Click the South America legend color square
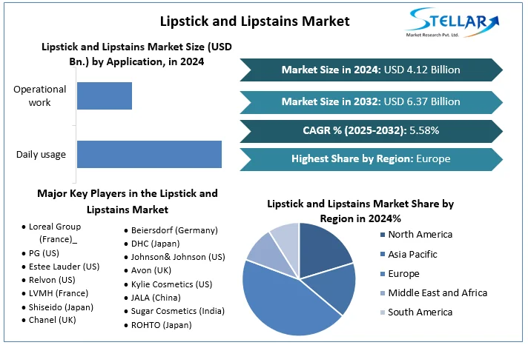The width and height of the screenshot is (528, 348). click(x=383, y=312)
